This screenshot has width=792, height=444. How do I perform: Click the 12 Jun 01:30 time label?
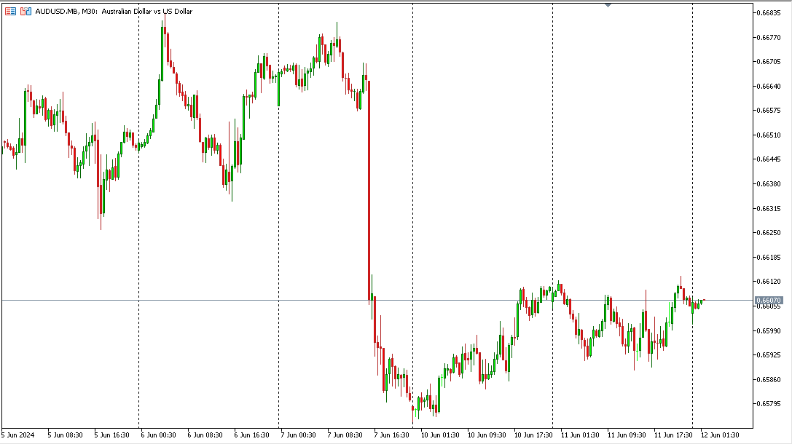tap(720, 435)
